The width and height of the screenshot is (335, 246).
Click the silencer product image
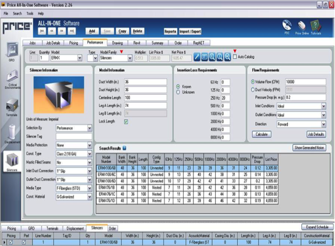(59, 95)
